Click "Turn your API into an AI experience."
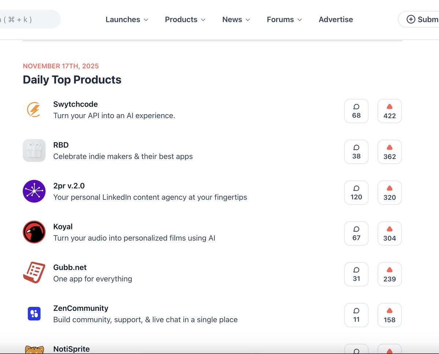This screenshot has width=439, height=354. tap(114, 116)
